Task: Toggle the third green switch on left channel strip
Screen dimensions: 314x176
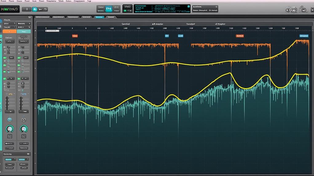Action: point(5,71)
